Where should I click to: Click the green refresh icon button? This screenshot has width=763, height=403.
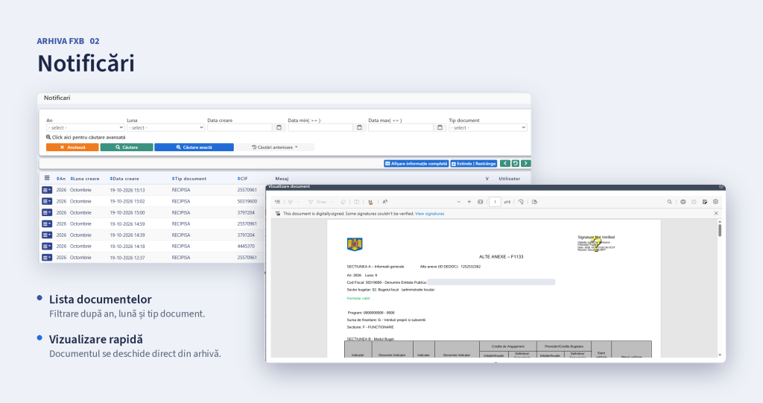pyautogui.click(x=516, y=164)
